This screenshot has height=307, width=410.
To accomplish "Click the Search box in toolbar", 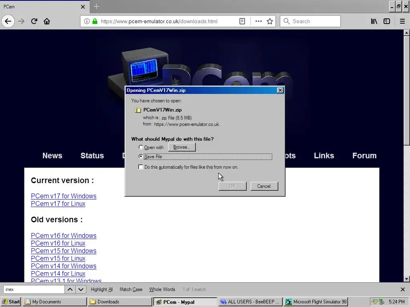I will click(x=310, y=21).
